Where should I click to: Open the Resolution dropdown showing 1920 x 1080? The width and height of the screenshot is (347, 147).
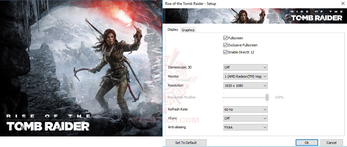click(x=246, y=85)
